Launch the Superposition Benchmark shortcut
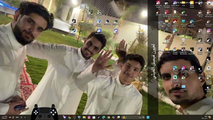 pyautogui.click(x=183, y=51)
